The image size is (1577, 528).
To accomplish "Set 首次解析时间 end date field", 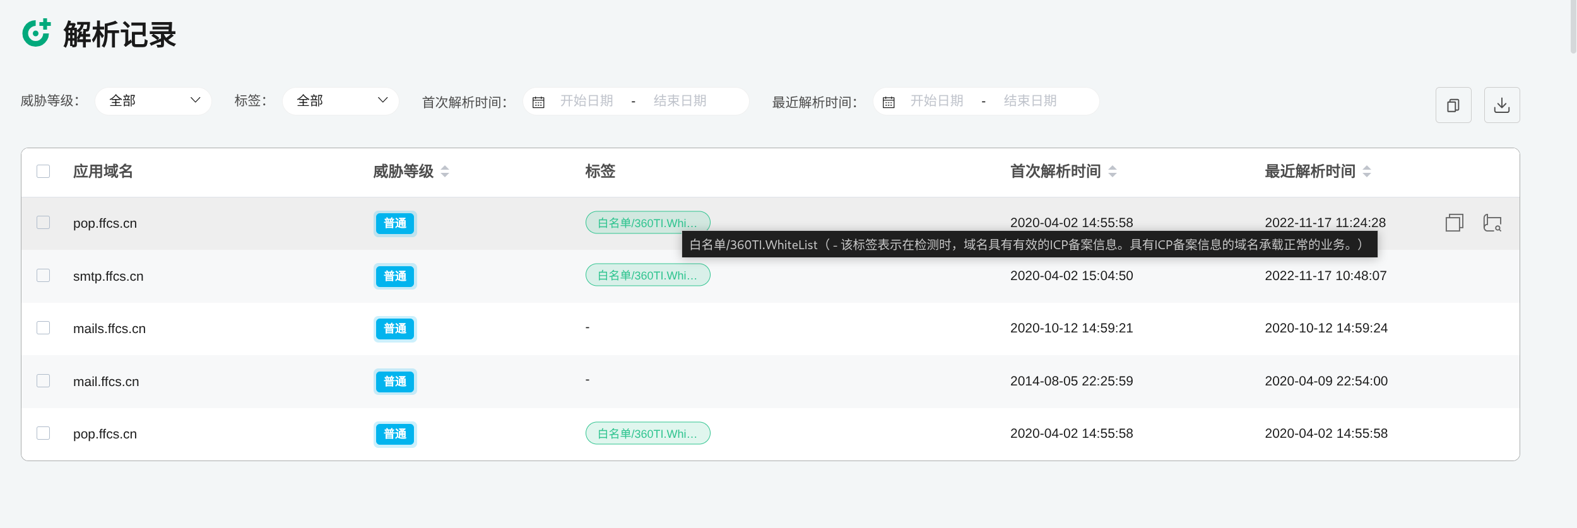I will tap(680, 101).
